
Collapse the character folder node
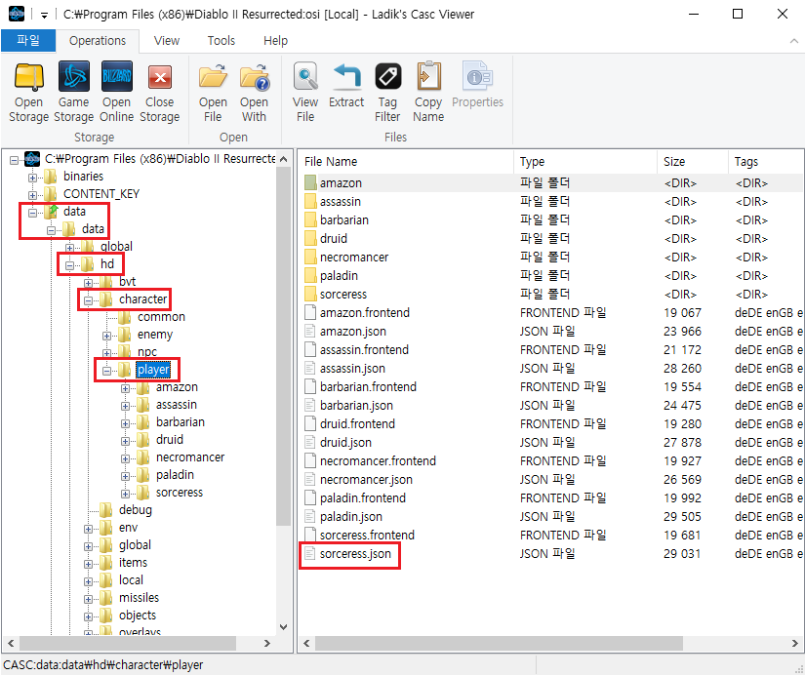(88, 300)
